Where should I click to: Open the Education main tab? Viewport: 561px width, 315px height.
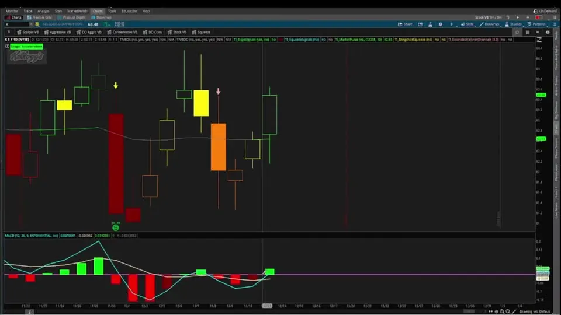pos(129,11)
